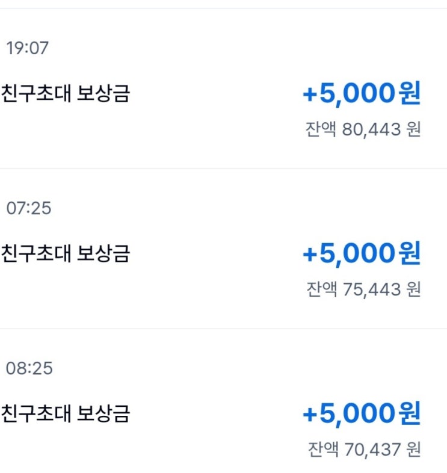Open the 친구초대 보상금 title under 07:25
Viewport: 447px width, 473px height.
coord(65,254)
